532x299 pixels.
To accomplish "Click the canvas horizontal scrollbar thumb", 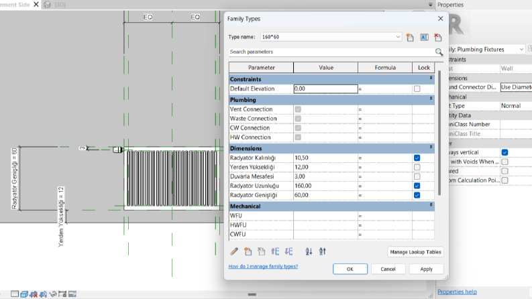I will [x=252, y=294].
